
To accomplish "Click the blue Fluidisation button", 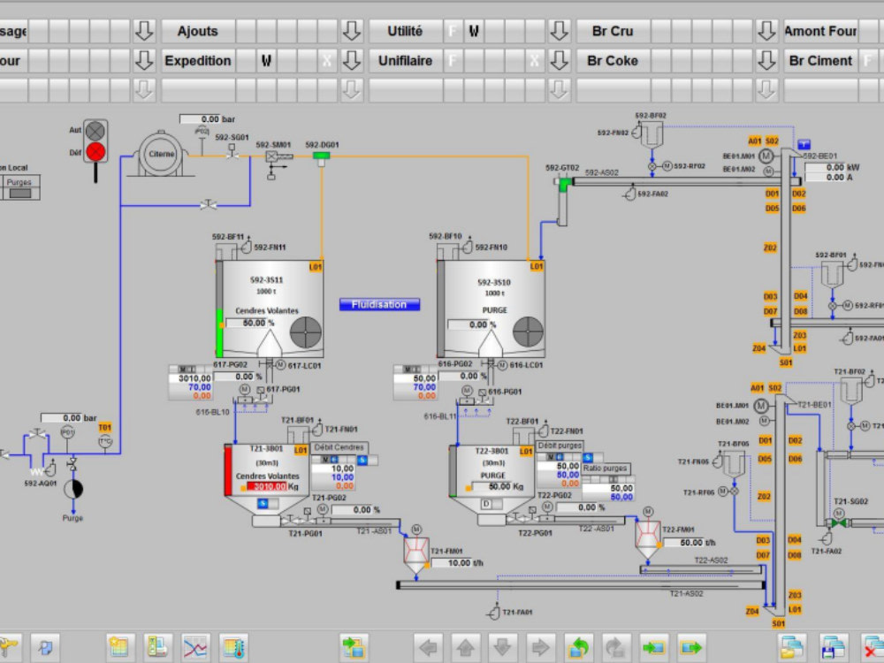I will 379,304.
